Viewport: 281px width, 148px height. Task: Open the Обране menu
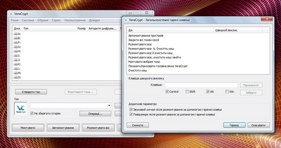pos(43,20)
